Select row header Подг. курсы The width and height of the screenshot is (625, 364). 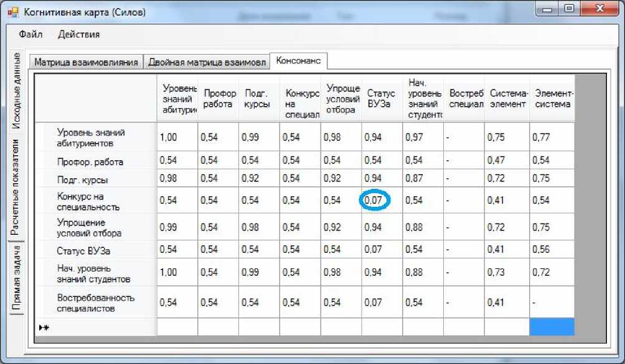pos(93,180)
